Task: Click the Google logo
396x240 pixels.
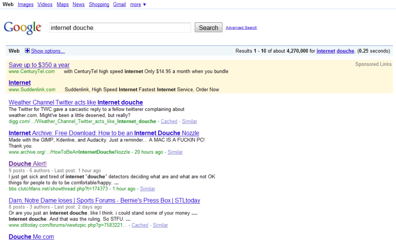Action: click(23, 27)
